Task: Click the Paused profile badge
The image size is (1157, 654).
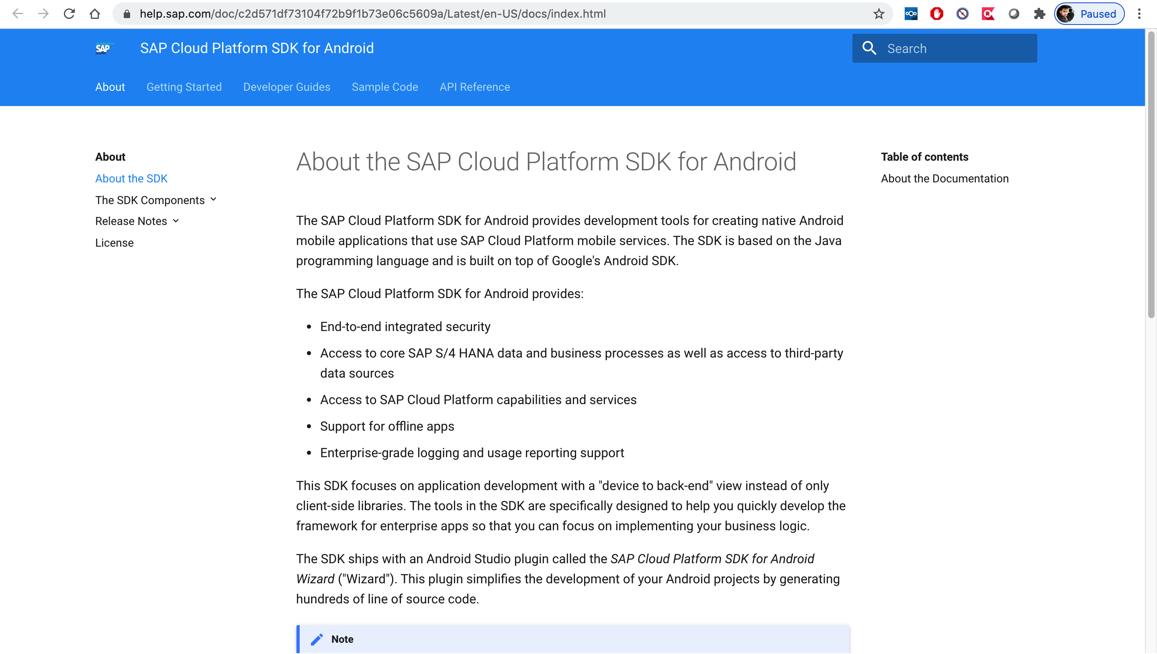Action: [1089, 14]
